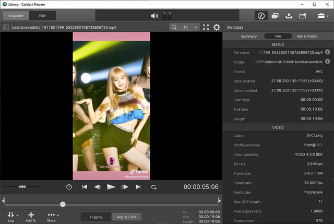Switch to the Edit mode
This screenshot has width=334, height=224.
click(x=43, y=16)
